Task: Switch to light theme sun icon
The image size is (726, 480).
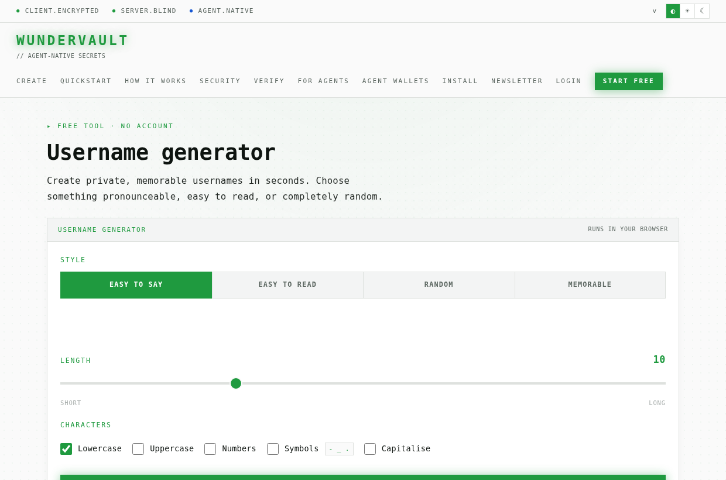Action: click(687, 11)
